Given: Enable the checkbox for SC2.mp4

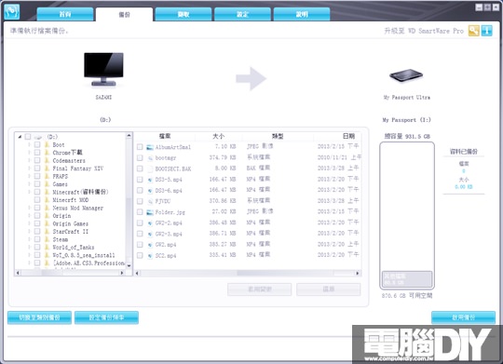Looking at the screenshot, I should coord(140,256).
